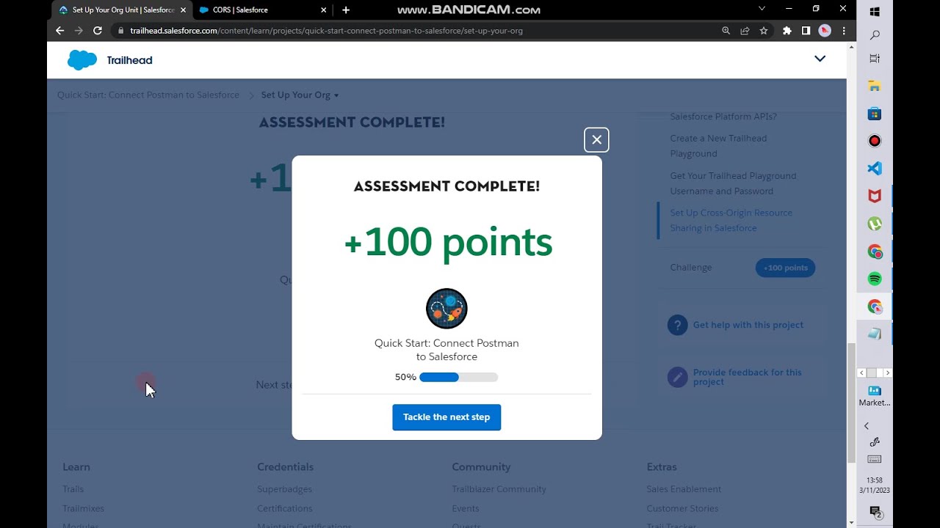Open Get Your Trailhead Playground Username section
Image resolution: width=940 pixels, height=528 pixels.
[733, 183]
